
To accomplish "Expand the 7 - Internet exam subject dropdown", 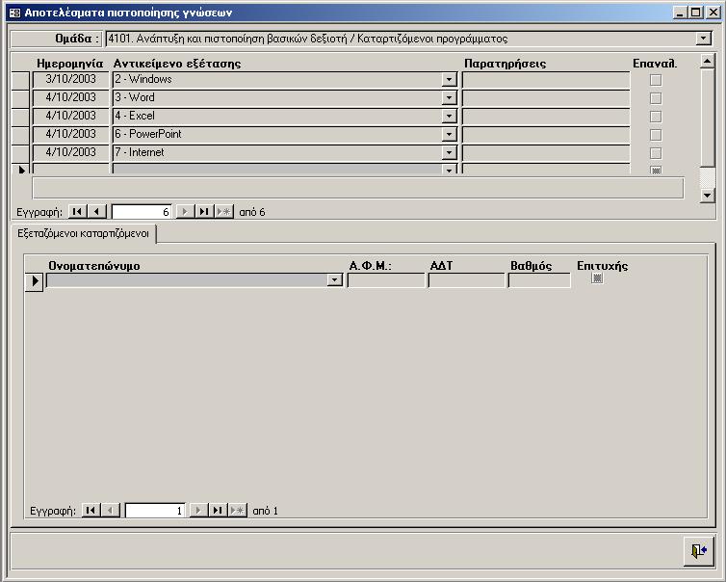I will pyautogui.click(x=449, y=153).
